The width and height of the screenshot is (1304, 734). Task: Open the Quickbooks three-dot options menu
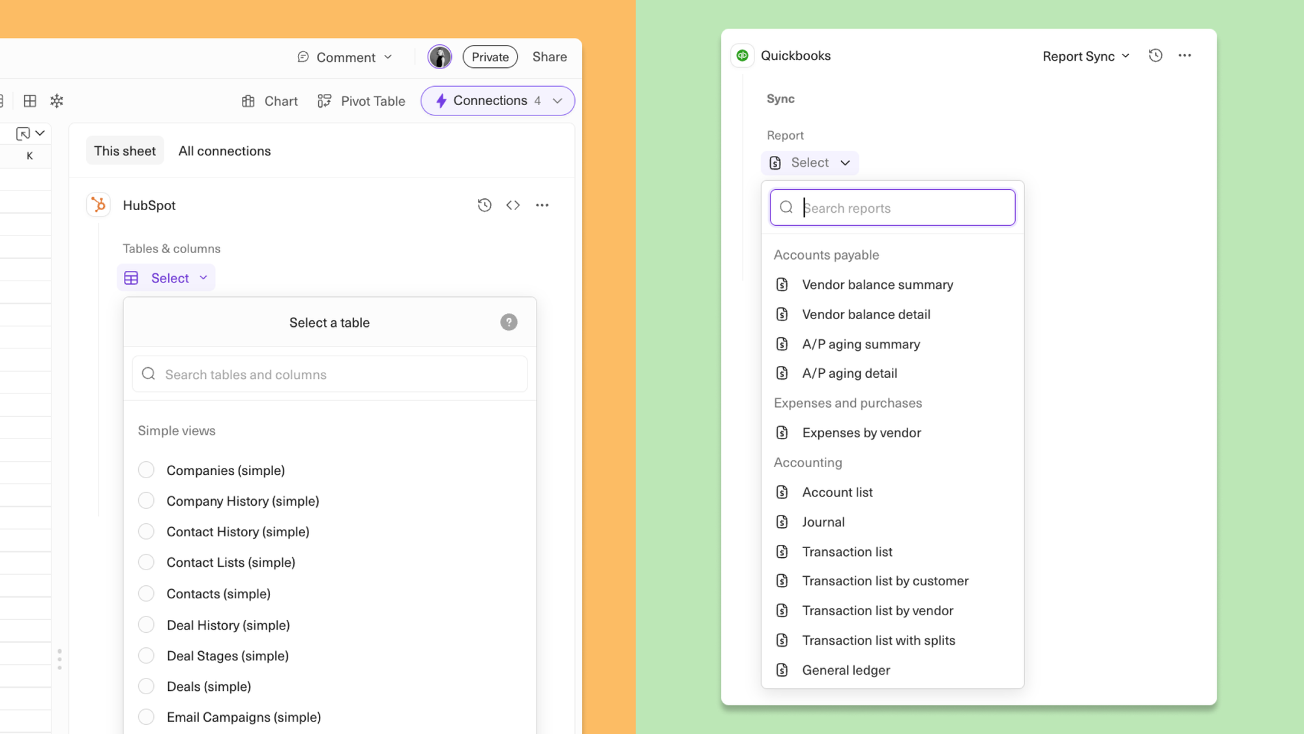pyautogui.click(x=1185, y=56)
